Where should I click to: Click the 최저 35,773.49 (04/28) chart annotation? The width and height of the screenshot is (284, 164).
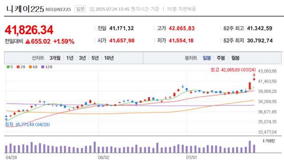click(x=28, y=125)
